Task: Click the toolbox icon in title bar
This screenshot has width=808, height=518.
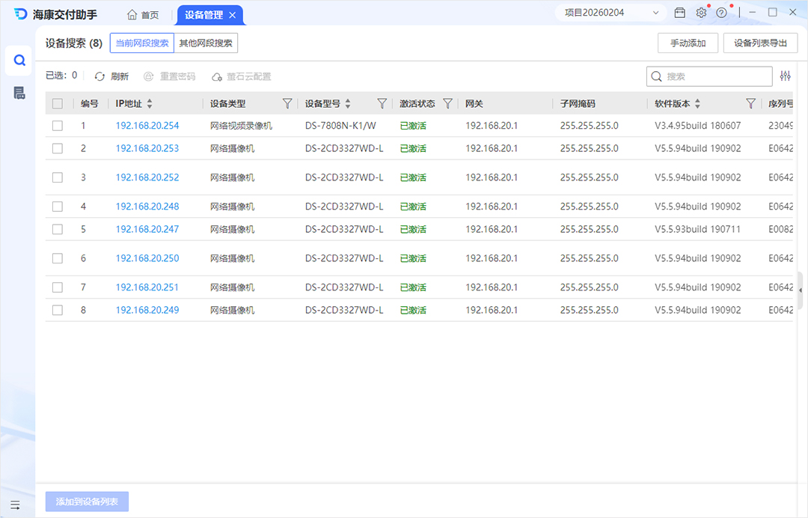Action: tap(680, 13)
